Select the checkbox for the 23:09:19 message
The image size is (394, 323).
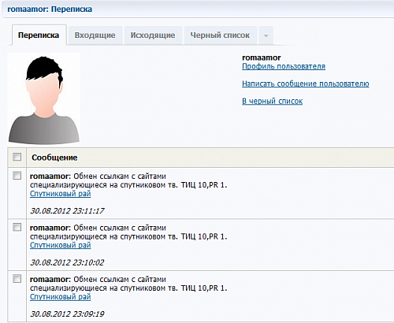coord(17,279)
